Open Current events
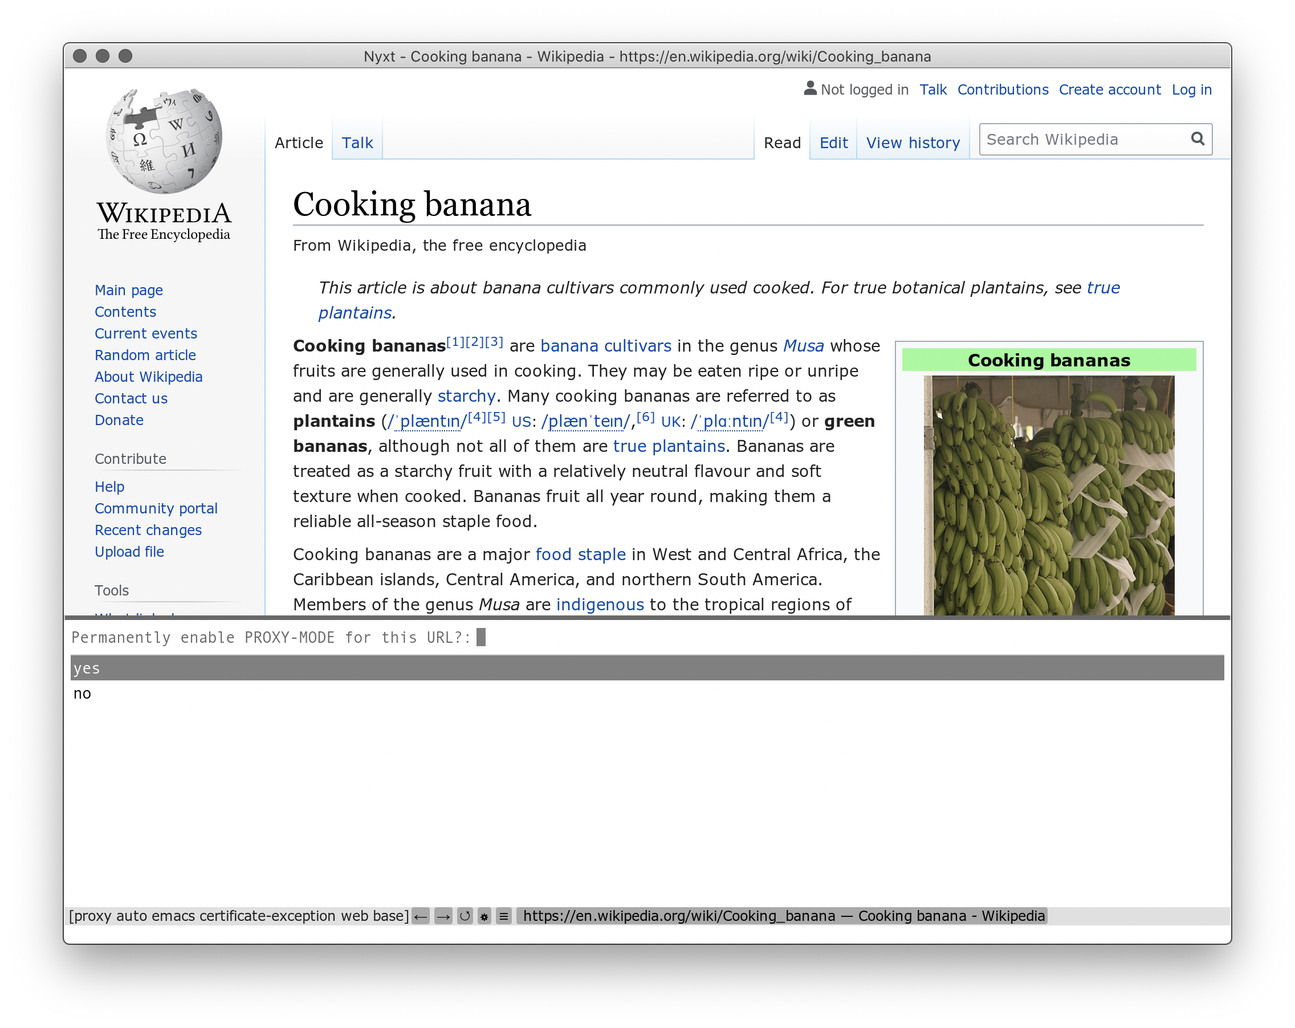Screen dimensions: 1295x1028 [x=145, y=333]
